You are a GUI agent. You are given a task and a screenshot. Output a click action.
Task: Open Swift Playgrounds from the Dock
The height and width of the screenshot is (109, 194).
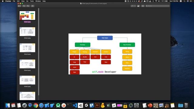point(64,105)
